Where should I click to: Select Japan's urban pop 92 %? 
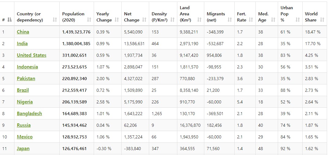pos(285,149)
